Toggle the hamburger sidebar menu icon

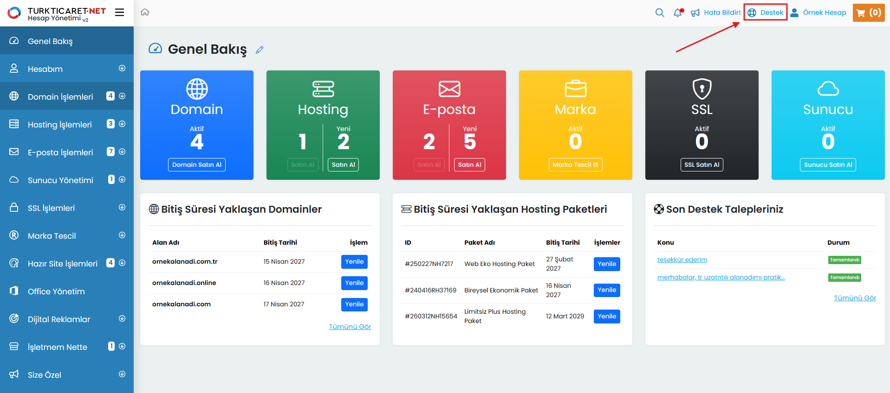[x=119, y=13]
